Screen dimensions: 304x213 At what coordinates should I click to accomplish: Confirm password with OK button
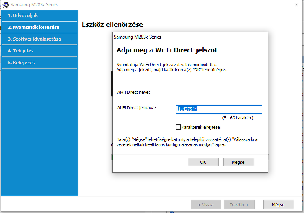203,162
